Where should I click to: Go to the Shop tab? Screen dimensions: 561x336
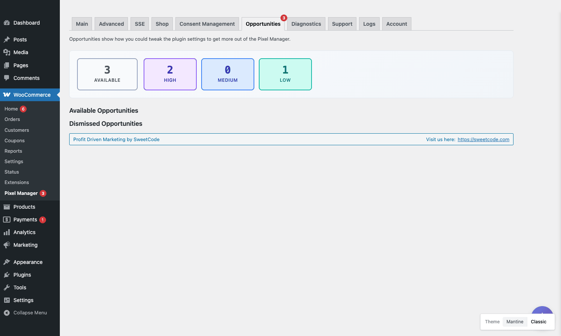[x=162, y=24]
